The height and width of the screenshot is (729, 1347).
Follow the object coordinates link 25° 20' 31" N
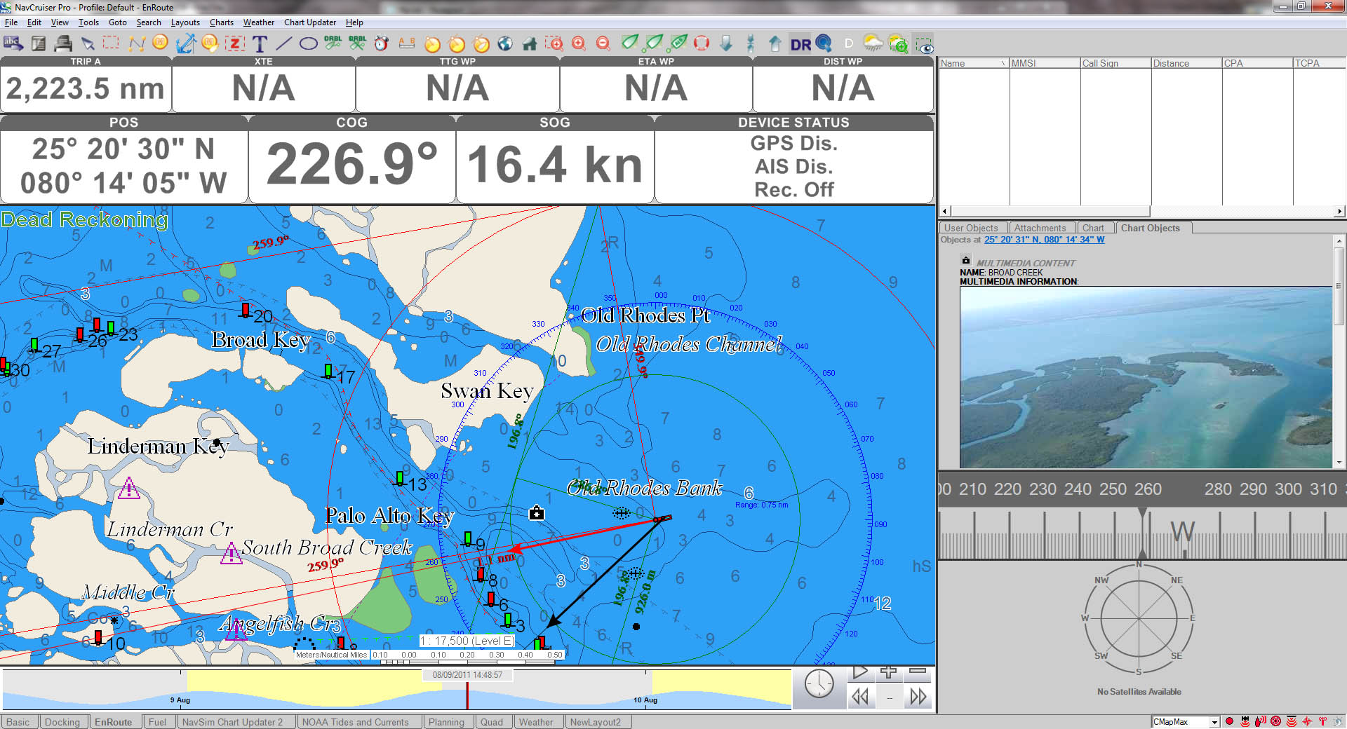[x=1044, y=240]
